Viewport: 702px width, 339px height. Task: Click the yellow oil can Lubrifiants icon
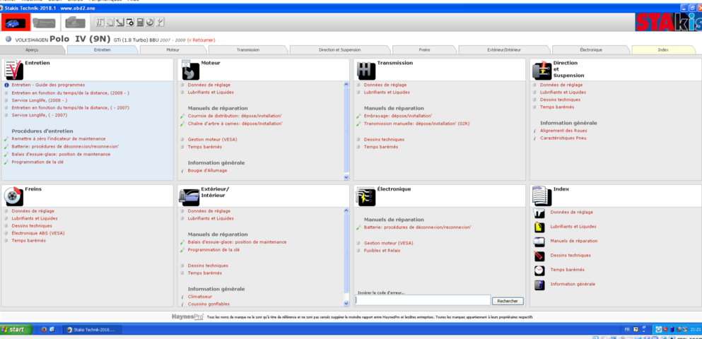click(539, 227)
